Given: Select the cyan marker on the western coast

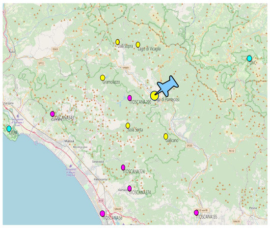Looking at the screenshot, I should pyautogui.click(x=9, y=129).
